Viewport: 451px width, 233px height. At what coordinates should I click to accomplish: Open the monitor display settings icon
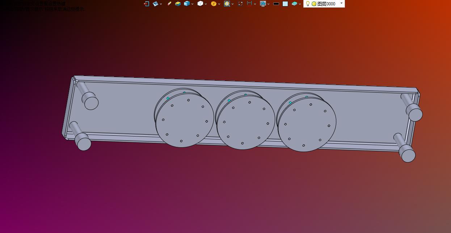tap(263, 4)
